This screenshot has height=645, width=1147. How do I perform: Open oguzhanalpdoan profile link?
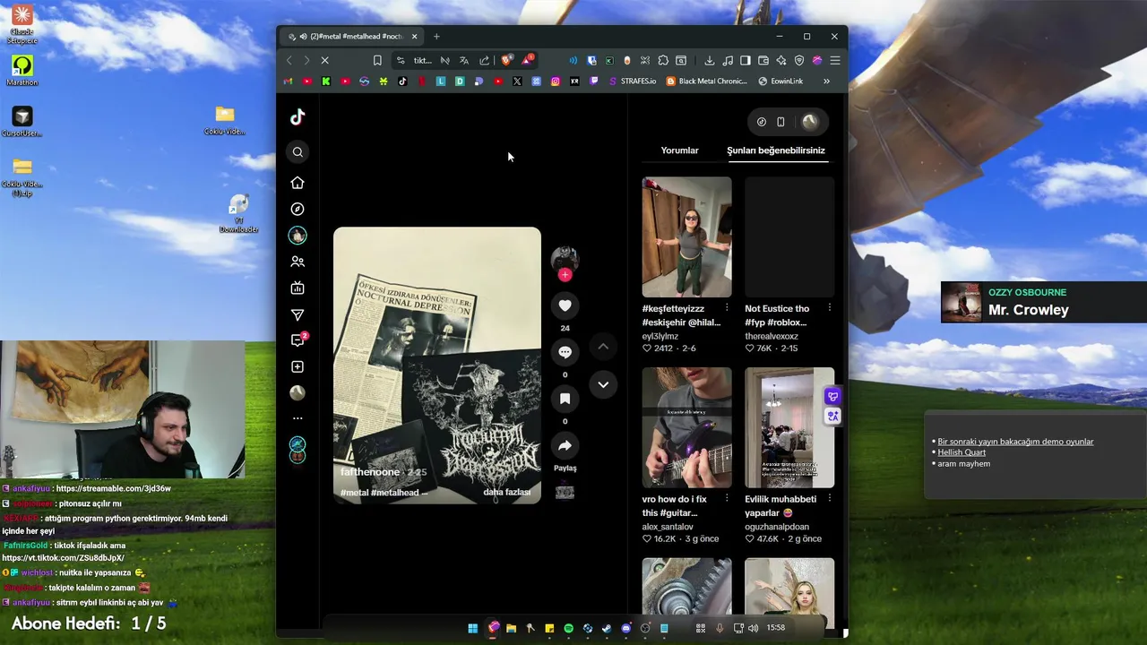tap(777, 527)
